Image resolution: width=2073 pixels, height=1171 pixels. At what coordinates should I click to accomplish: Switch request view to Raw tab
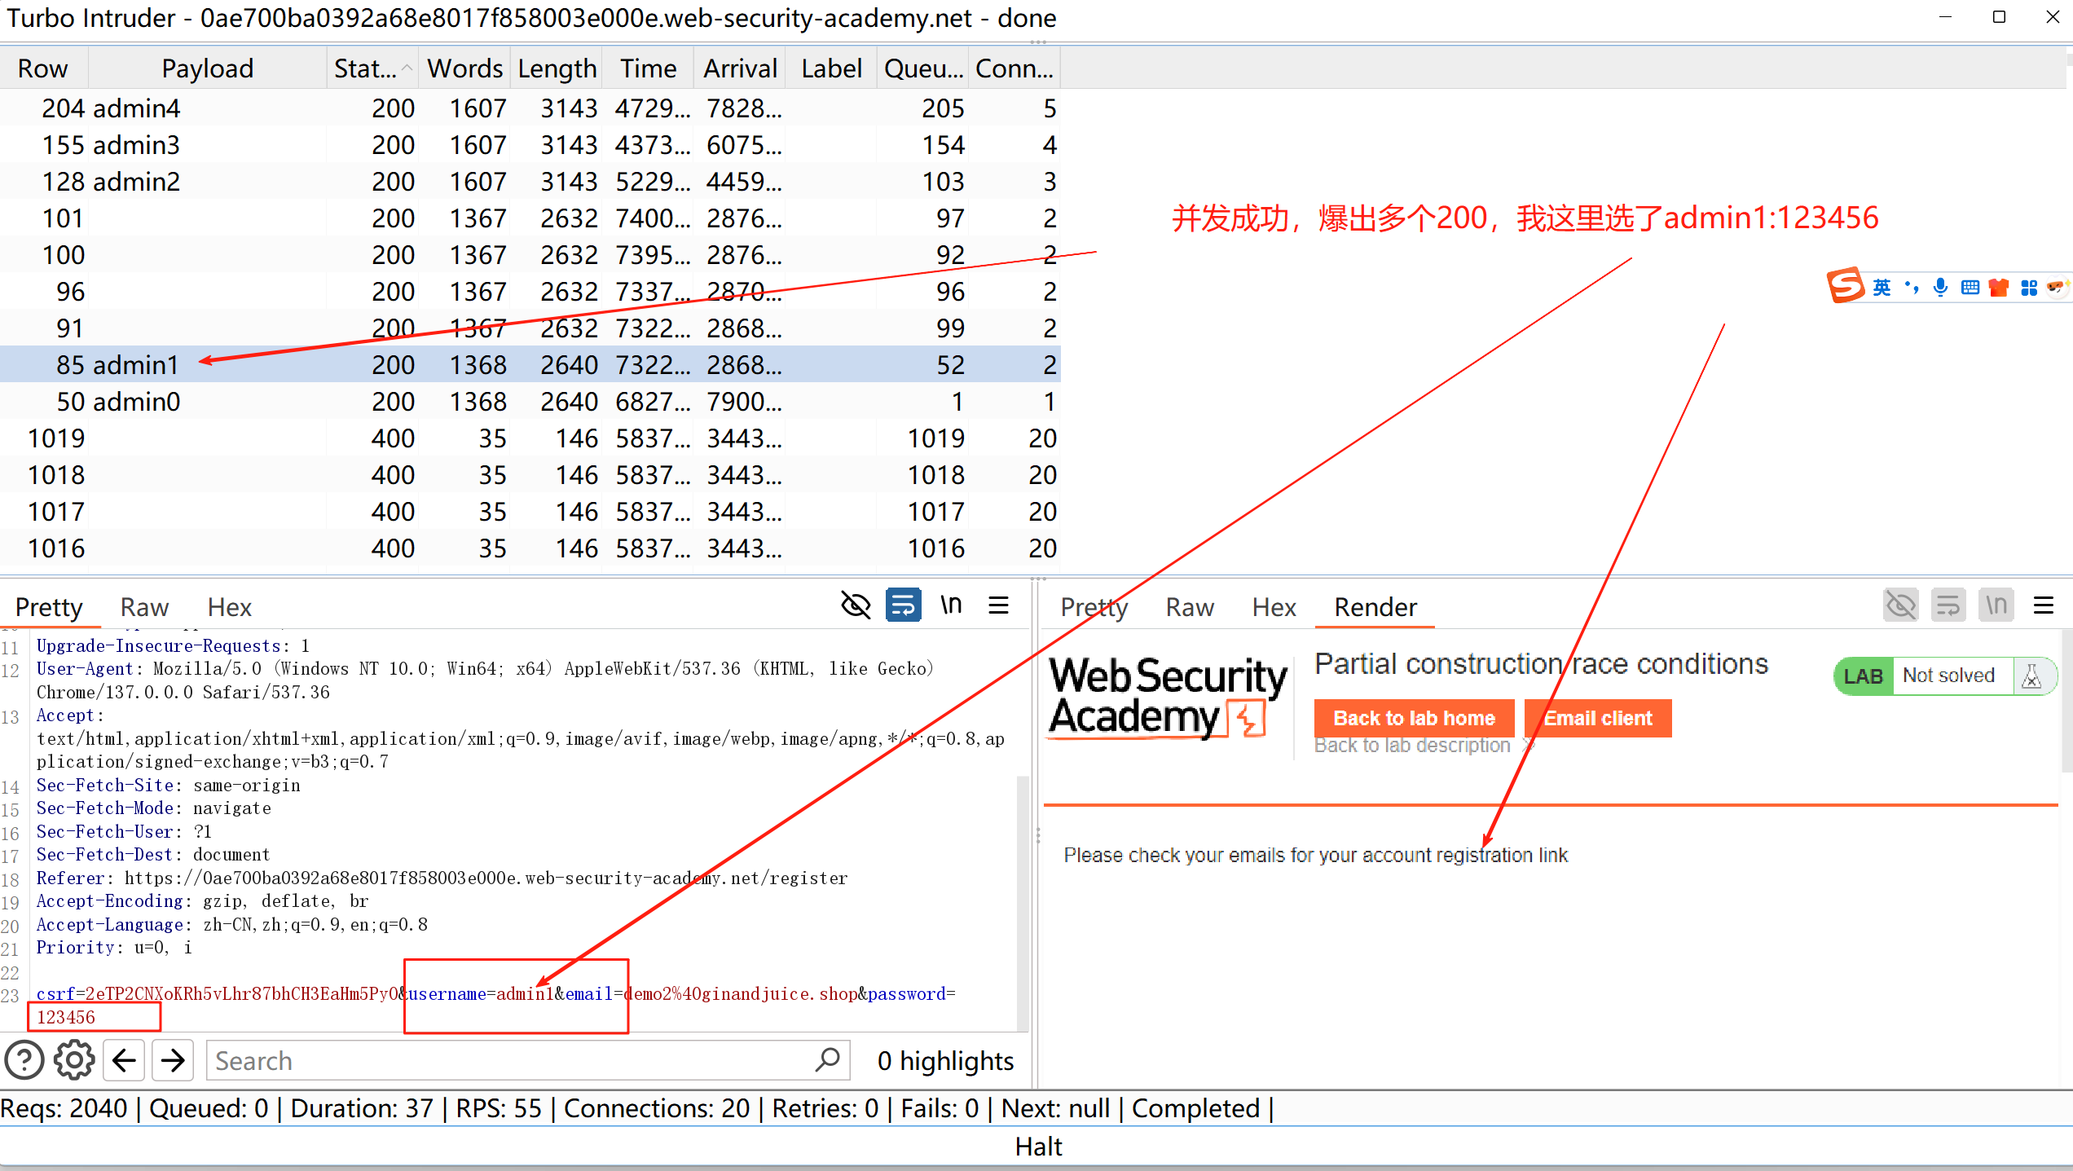coord(144,607)
